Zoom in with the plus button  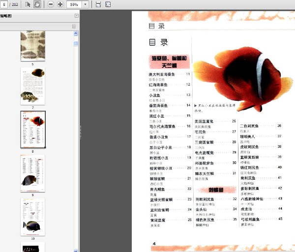pos(60,4)
